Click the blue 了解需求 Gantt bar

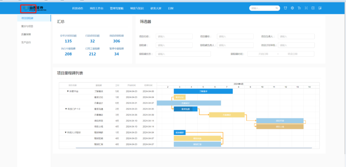(203, 91)
